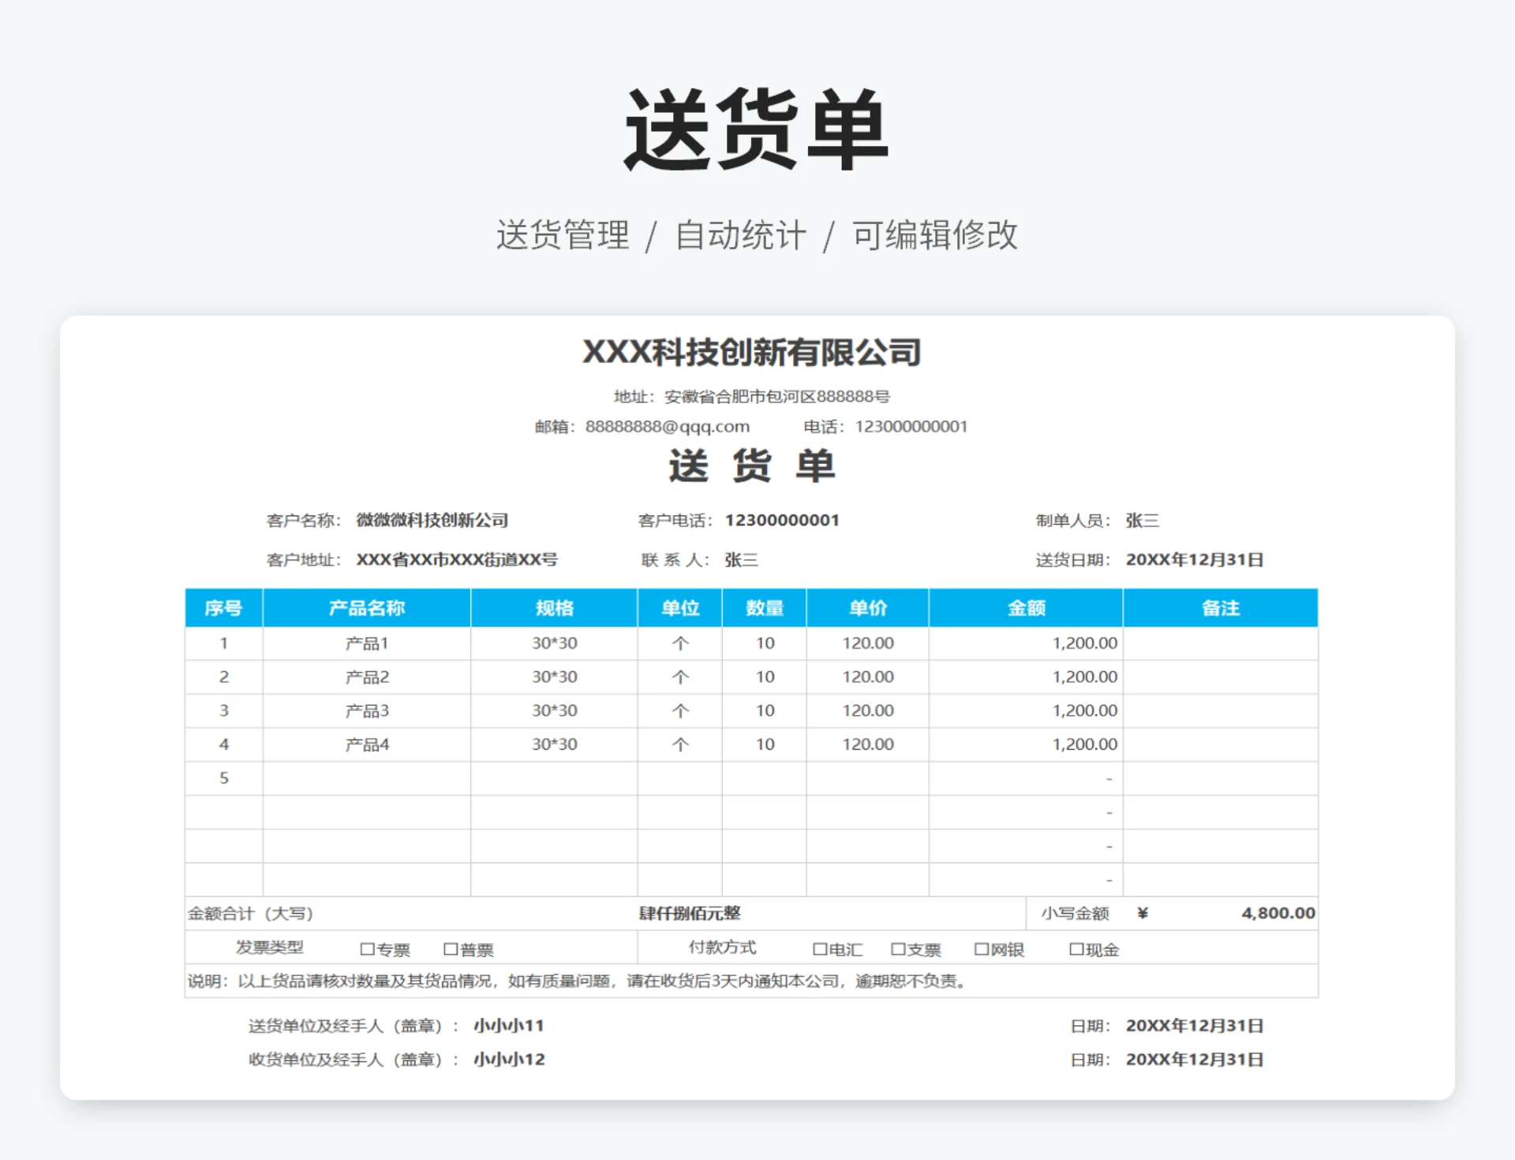Click customer name field 微微微科技创新公司

pyautogui.click(x=432, y=520)
